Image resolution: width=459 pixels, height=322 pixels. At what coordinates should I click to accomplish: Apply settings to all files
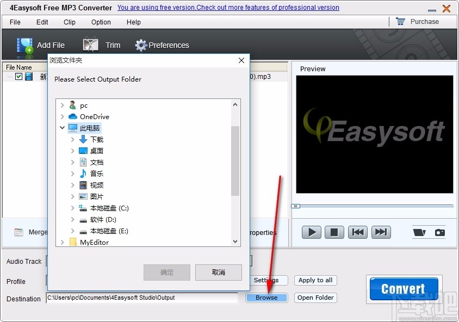coord(315,280)
